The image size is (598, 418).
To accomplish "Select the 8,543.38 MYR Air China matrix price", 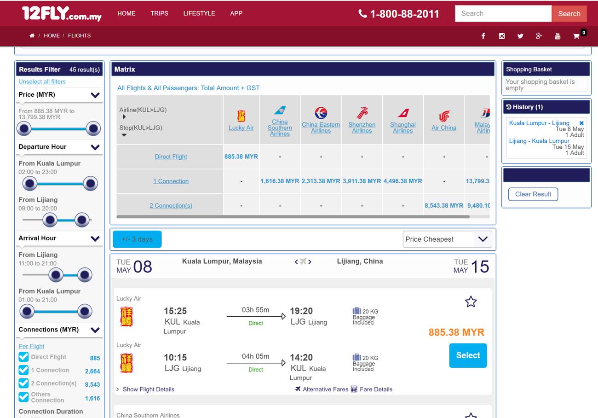I will pos(444,205).
